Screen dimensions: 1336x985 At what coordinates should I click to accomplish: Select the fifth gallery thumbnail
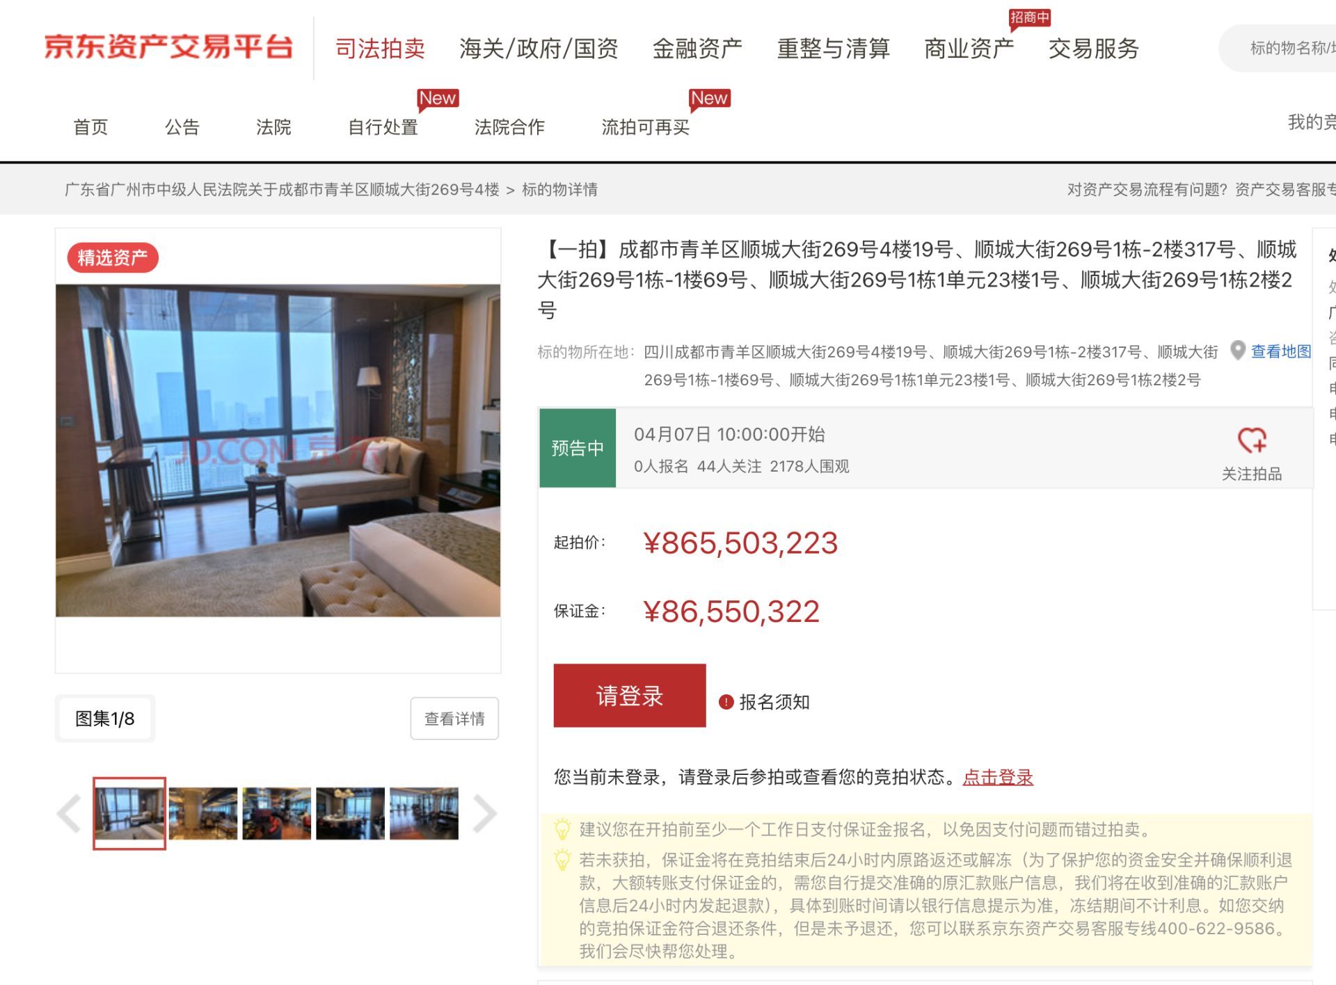(424, 813)
